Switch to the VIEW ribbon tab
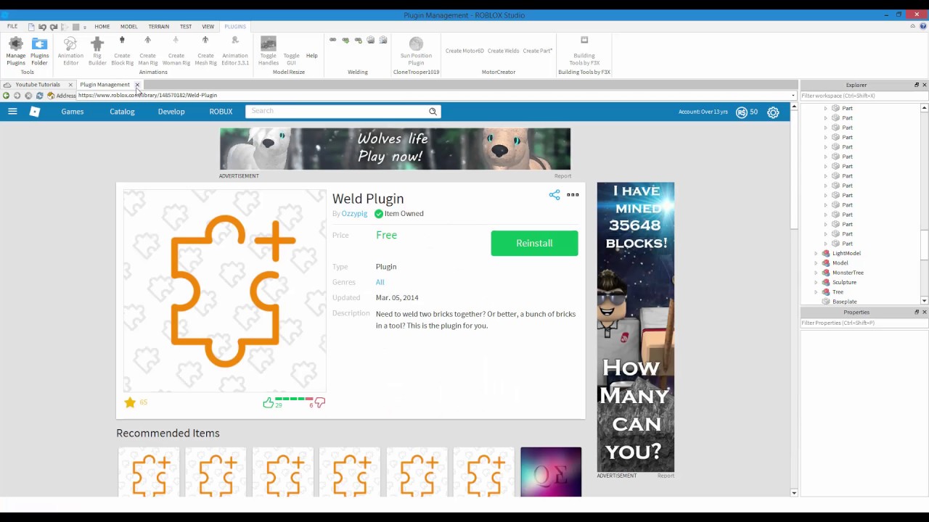 click(x=208, y=27)
